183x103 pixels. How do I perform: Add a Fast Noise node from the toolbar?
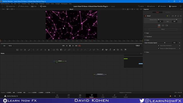21,50
